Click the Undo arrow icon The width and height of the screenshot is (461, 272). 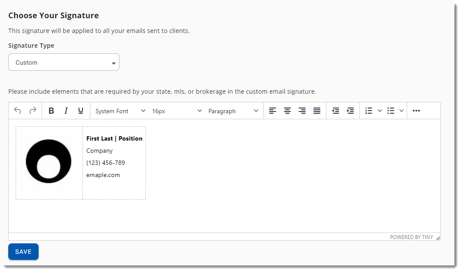(17, 111)
